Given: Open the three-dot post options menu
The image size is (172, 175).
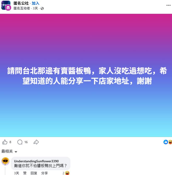Looking at the screenshot, I should 168,5.
